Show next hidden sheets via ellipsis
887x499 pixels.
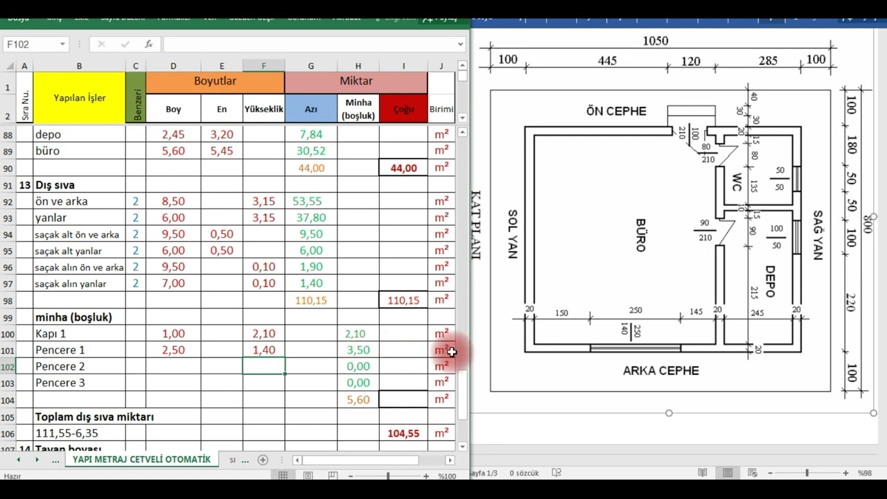(x=55, y=459)
